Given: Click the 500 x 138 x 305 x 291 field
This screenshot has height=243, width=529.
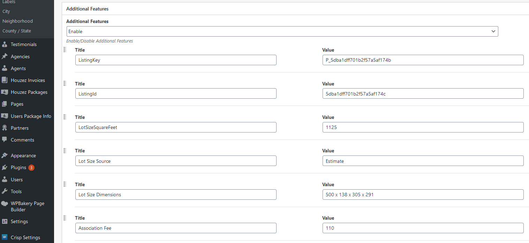Looking at the screenshot, I should click(x=423, y=195).
